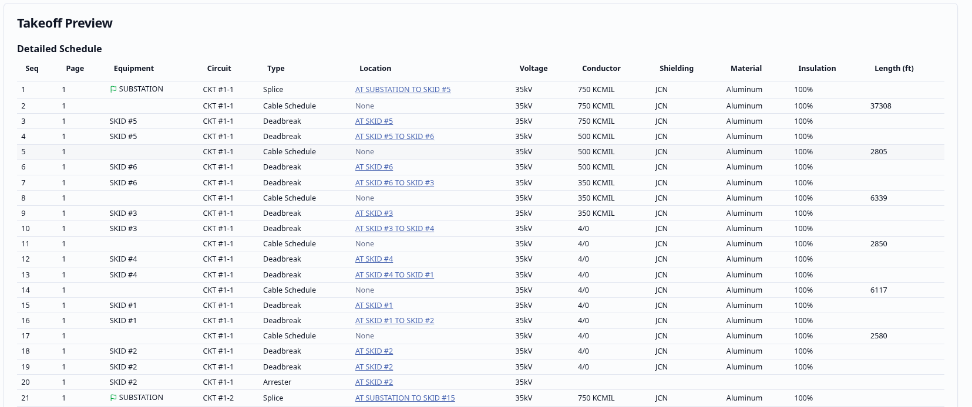The image size is (972, 407).
Task: Click the 500 KCMIL conductor in row 4
Action: pyautogui.click(x=596, y=137)
